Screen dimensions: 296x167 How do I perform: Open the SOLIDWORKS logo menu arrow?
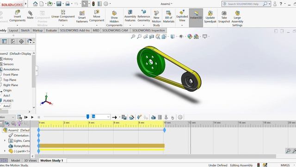coord(26,4)
